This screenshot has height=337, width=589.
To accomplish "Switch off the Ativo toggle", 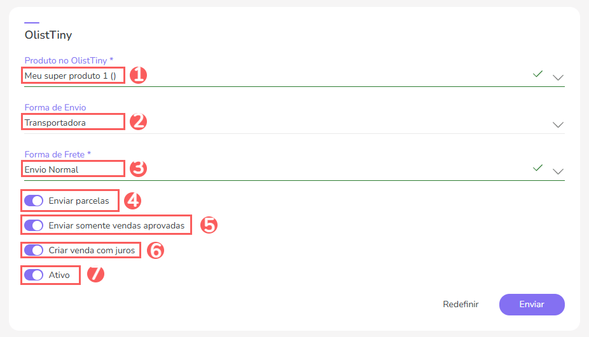I will (33, 275).
